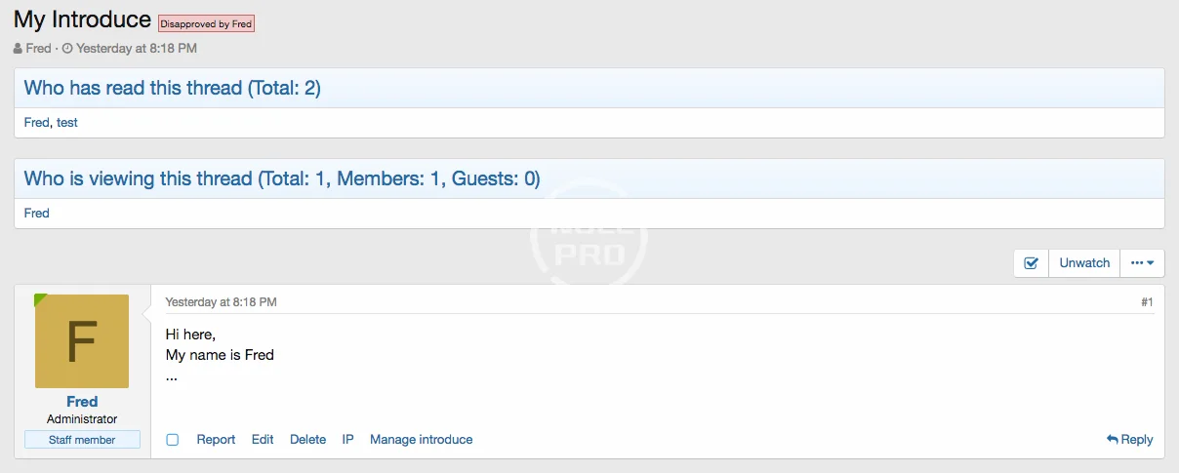Viewport: 1179px width, 473px height.
Task: View the post's IP link
Action: [347, 440]
